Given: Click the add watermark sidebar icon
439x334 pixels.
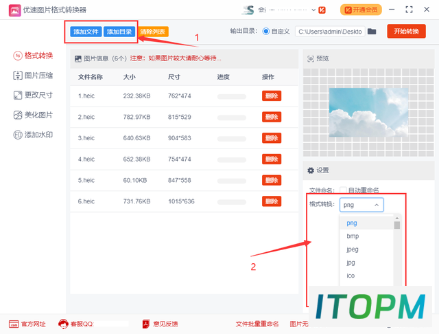Looking at the screenshot, I should tap(18, 135).
